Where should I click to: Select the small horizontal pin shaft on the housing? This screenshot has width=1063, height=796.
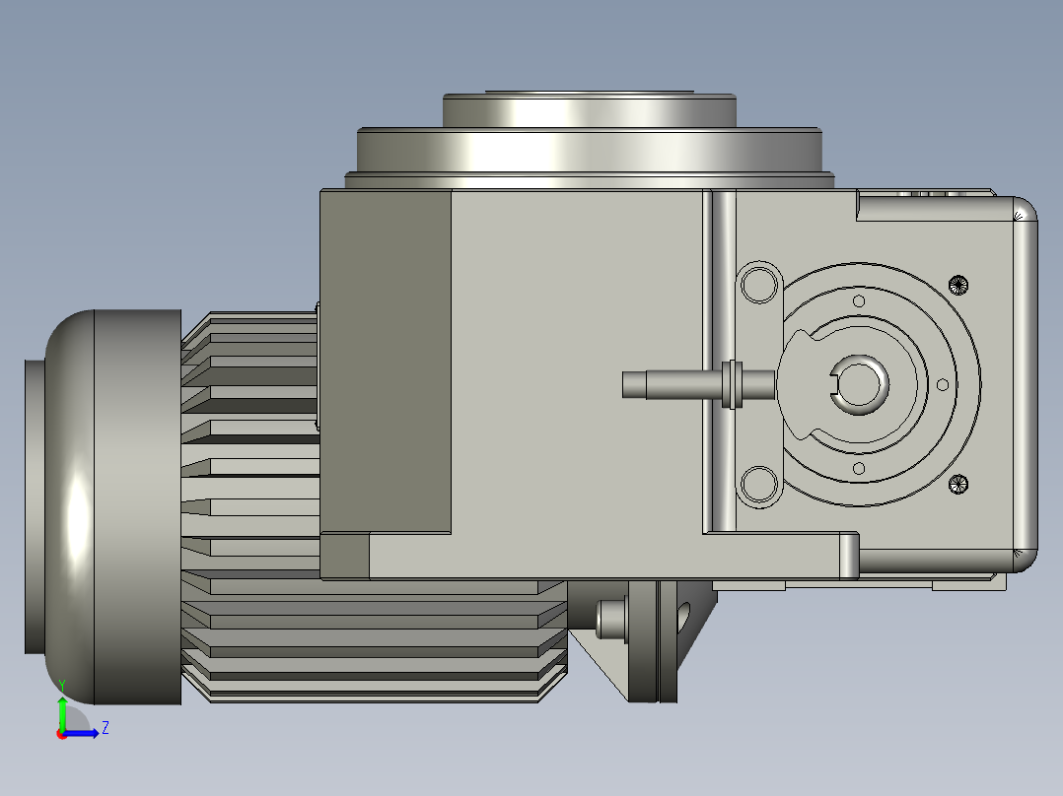pyautogui.click(x=698, y=384)
